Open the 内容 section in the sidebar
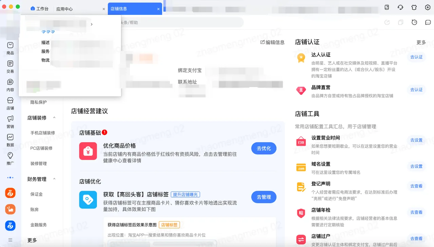The height and width of the screenshot is (247, 434). coord(10,85)
